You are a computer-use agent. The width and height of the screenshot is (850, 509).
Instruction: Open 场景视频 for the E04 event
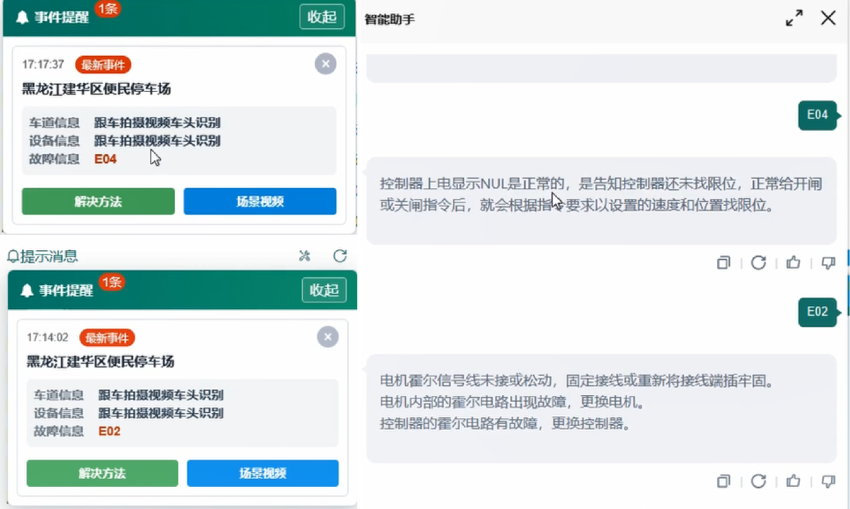coord(260,201)
